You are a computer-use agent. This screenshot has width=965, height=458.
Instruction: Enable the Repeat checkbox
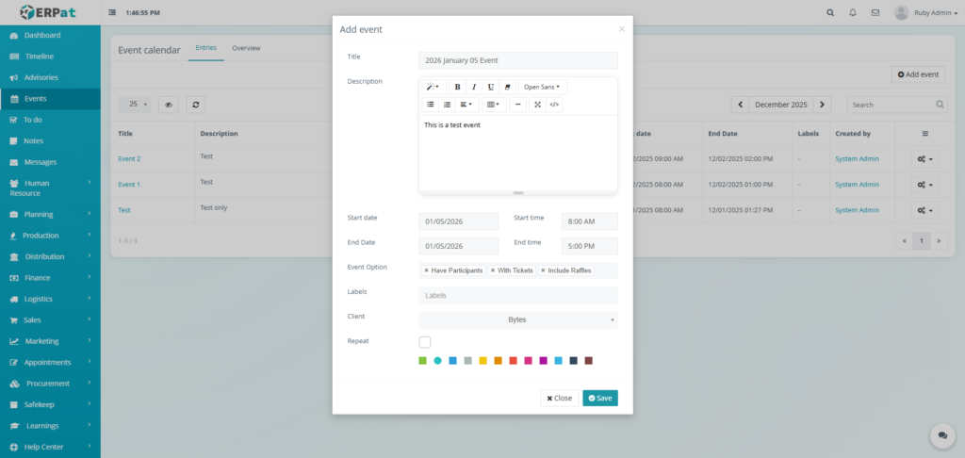(x=425, y=342)
